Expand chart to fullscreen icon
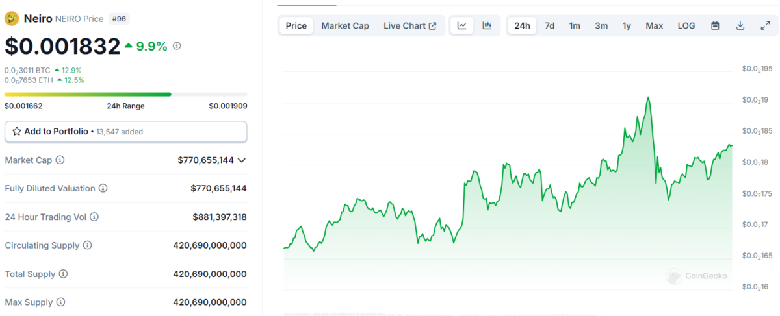The width and height of the screenshot is (780, 316). point(765,26)
